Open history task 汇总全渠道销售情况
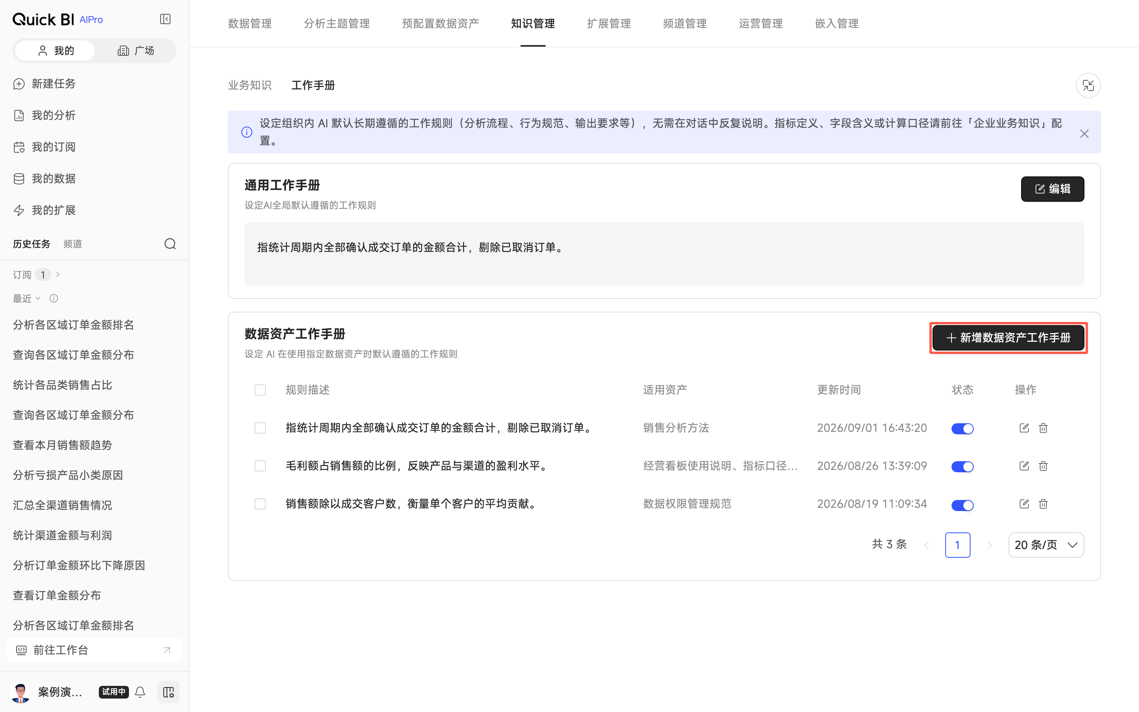The height and width of the screenshot is (712, 1139). (62, 505)
